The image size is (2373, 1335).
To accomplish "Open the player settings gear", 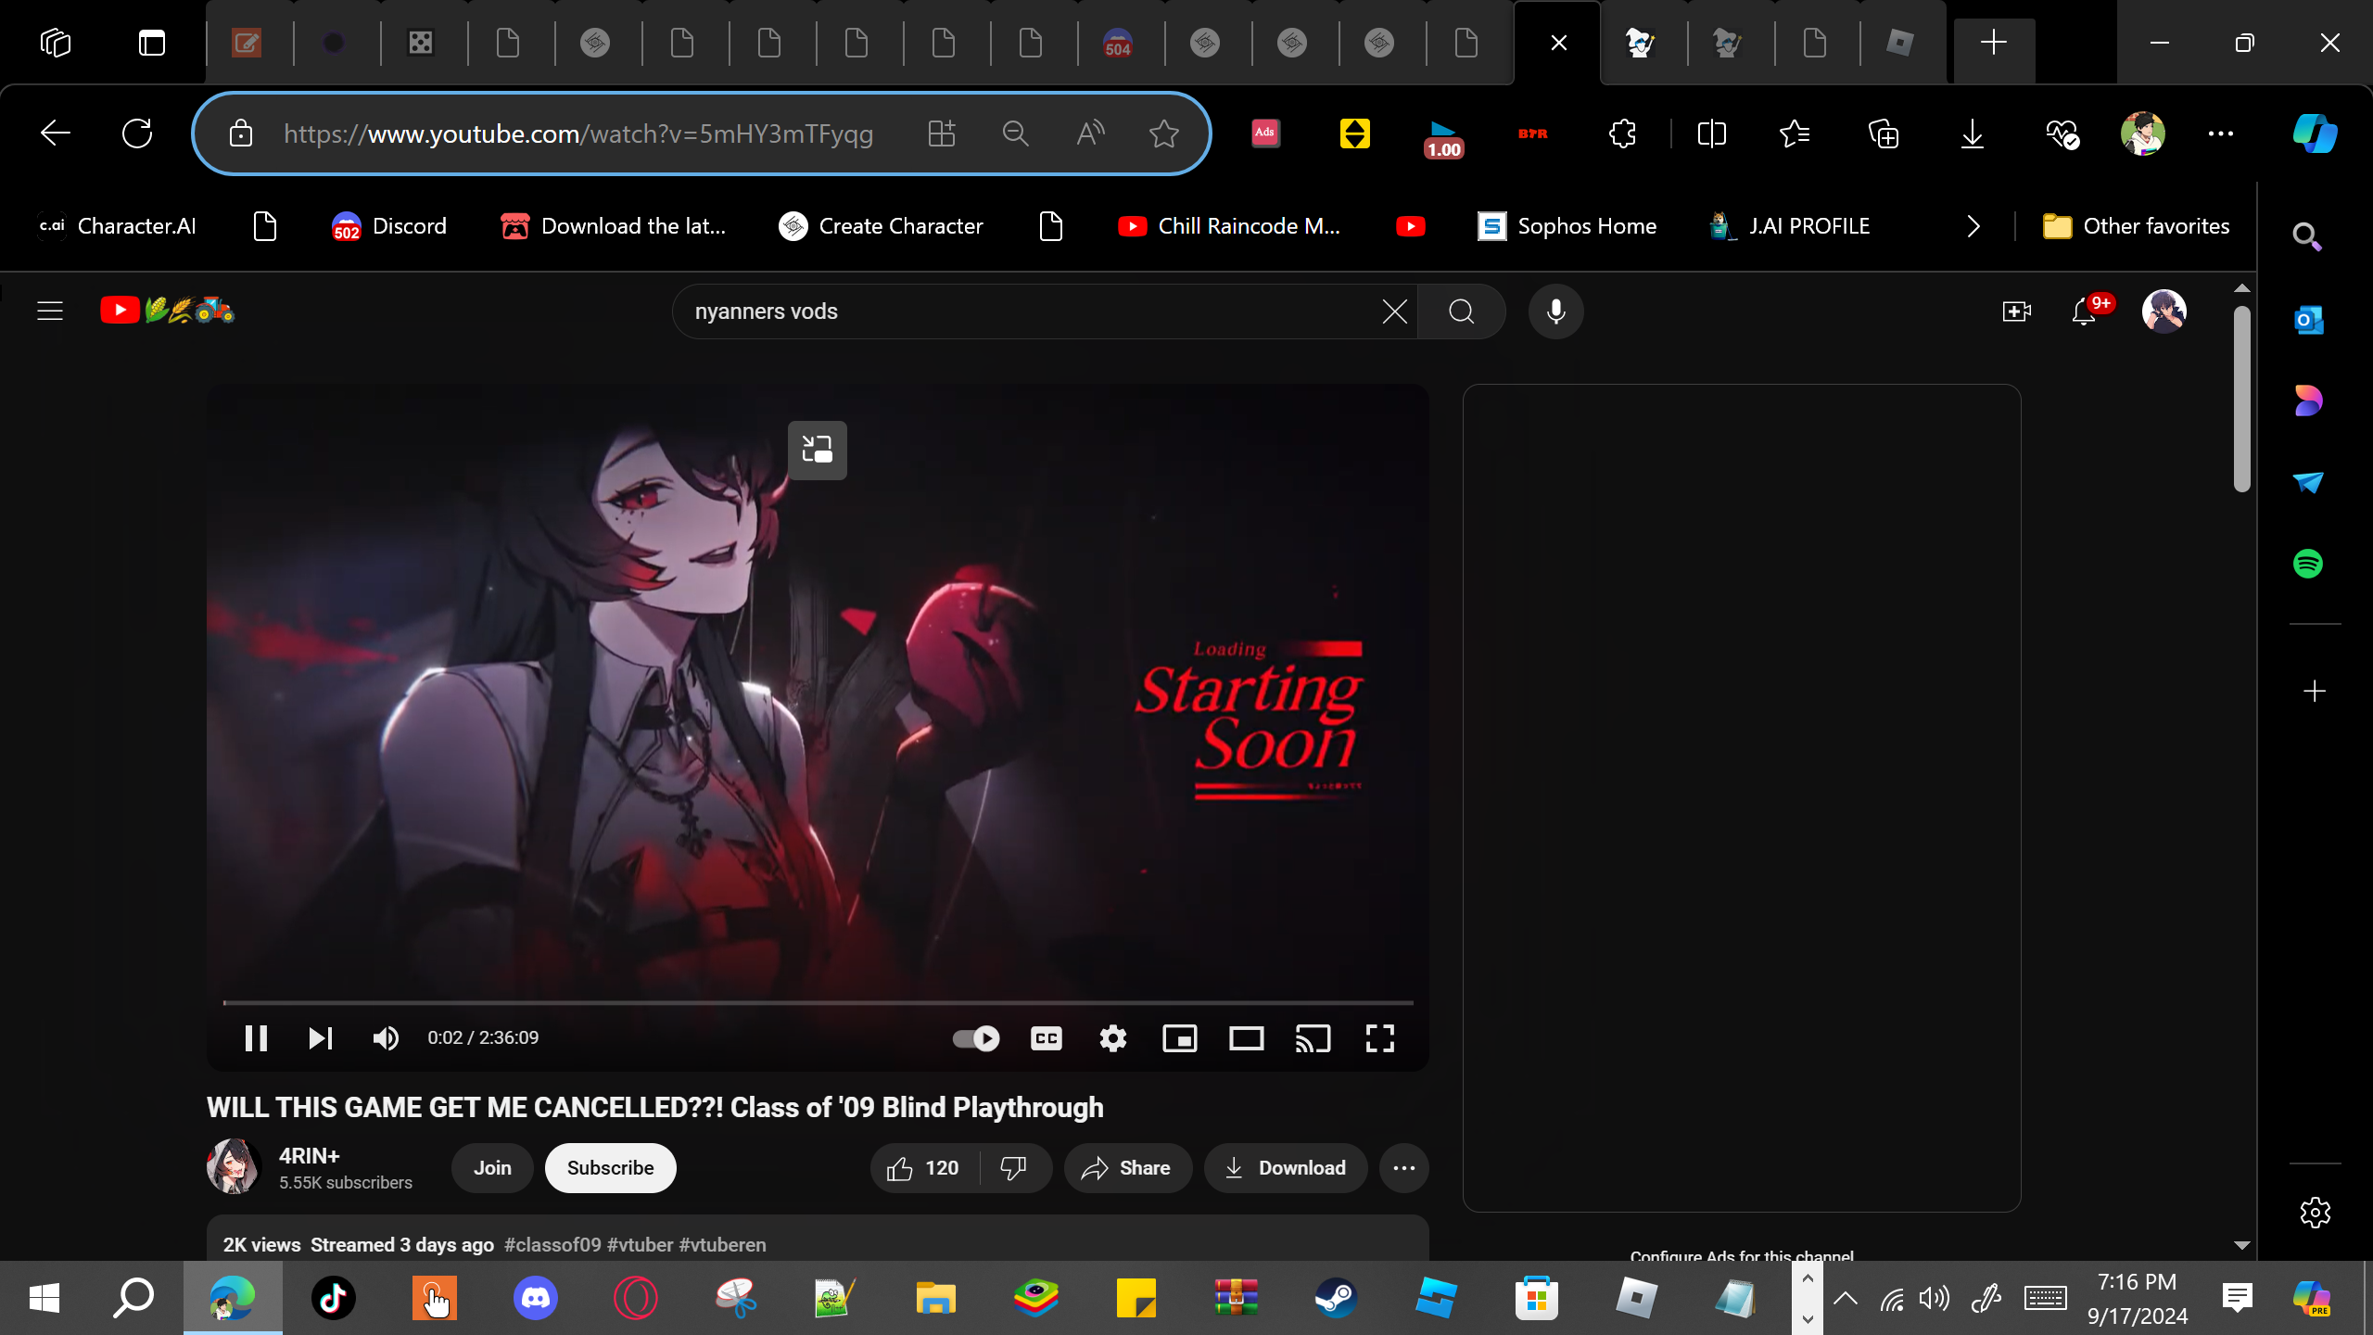I will 1112,1038.
